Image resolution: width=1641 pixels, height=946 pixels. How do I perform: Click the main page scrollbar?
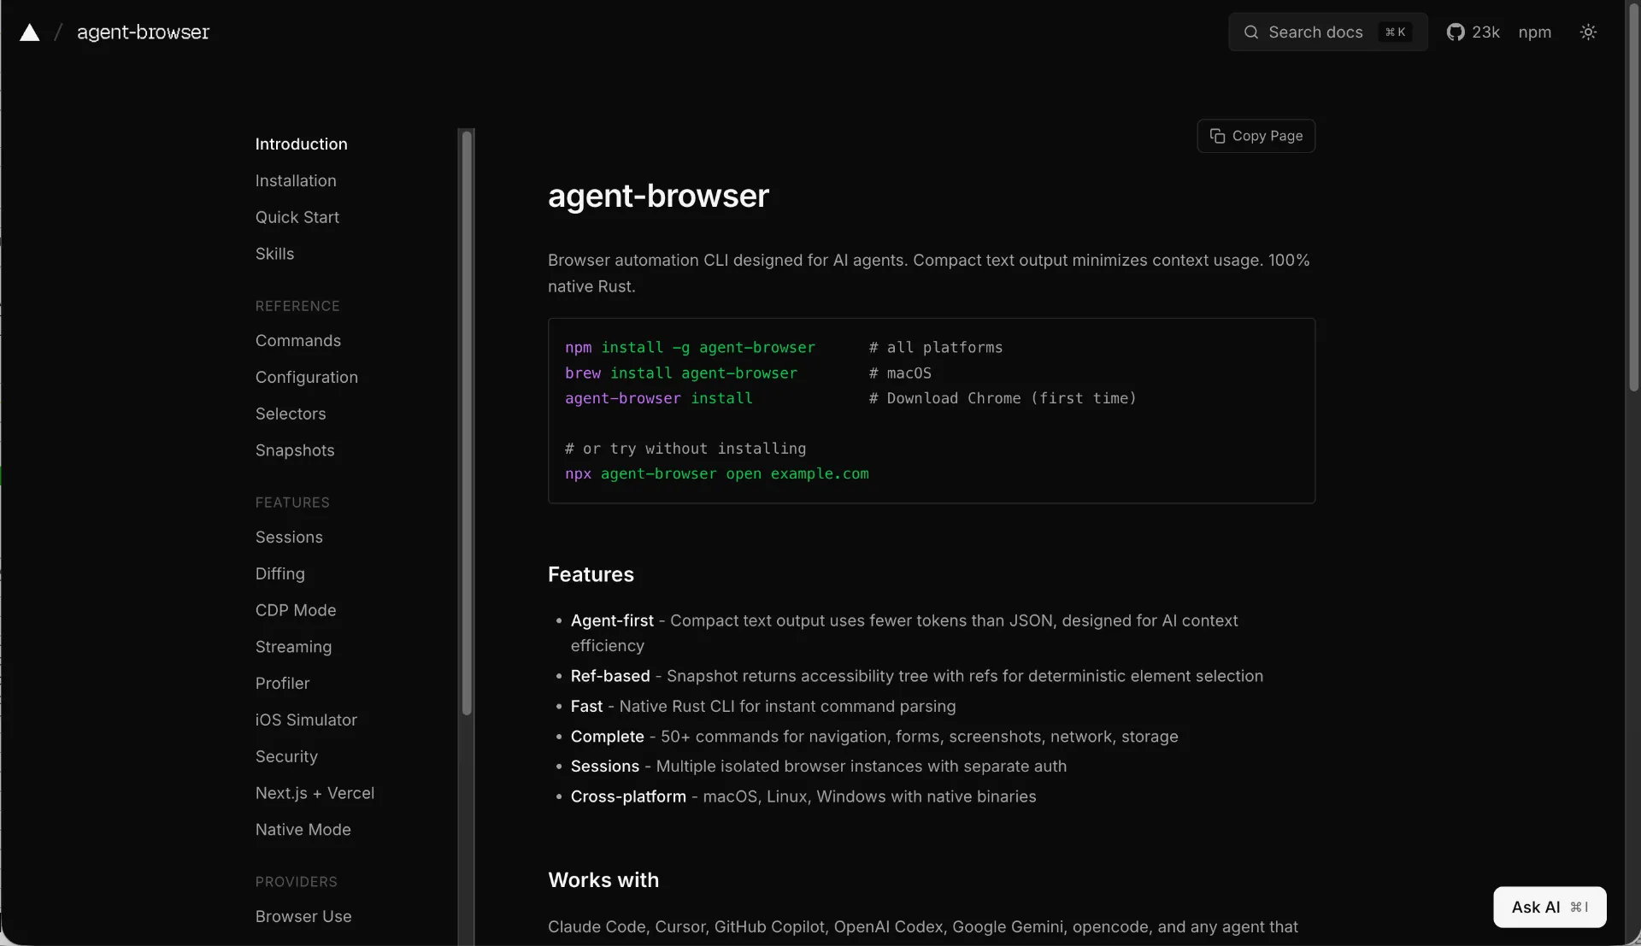pos(1632,201)
